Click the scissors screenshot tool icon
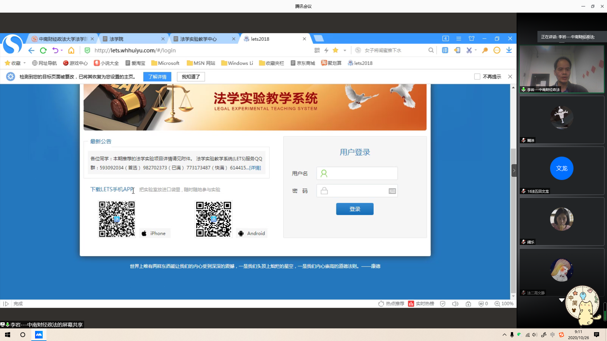The width and height of the screenshot is (607, 341). point(469,50)
